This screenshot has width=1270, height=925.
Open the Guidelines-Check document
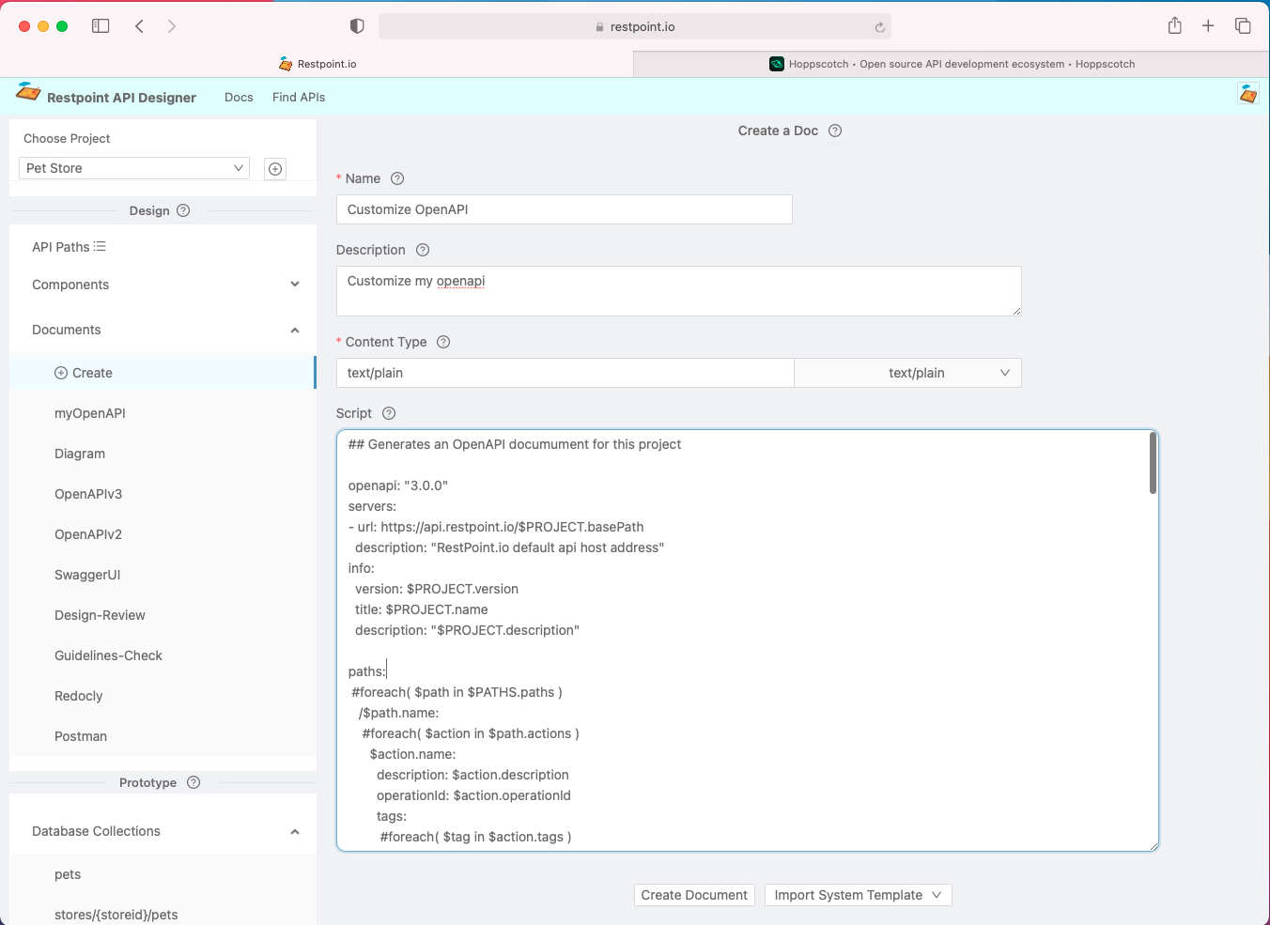click(x=108, y=655)
